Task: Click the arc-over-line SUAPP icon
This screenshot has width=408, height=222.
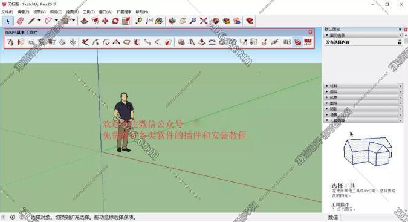Action: (x=212, y=42)
